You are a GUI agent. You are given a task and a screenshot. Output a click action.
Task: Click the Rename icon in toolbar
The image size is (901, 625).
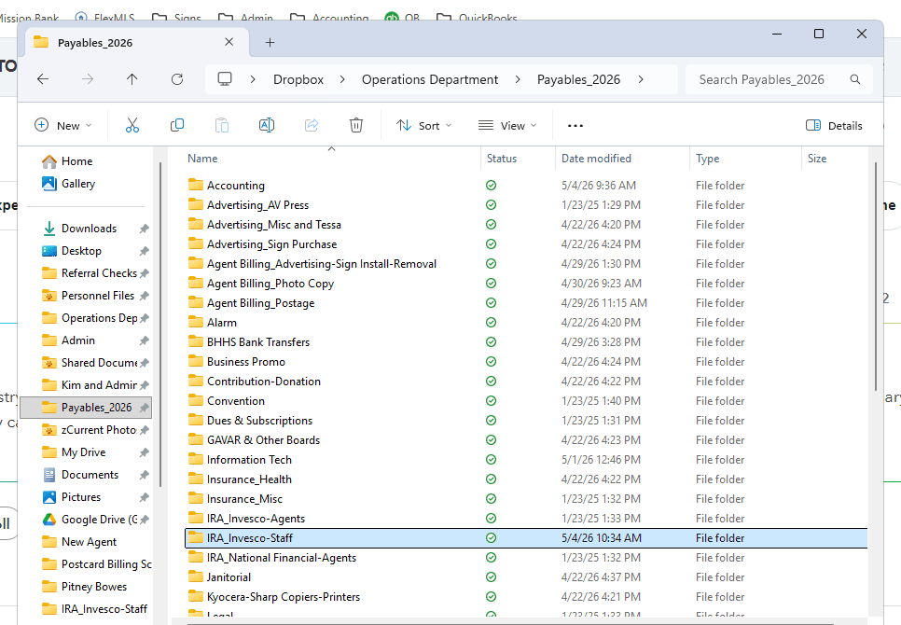267,125
